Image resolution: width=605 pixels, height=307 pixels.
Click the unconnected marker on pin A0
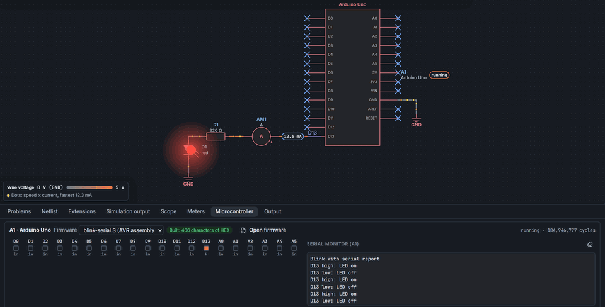click(x=398, y=18)
